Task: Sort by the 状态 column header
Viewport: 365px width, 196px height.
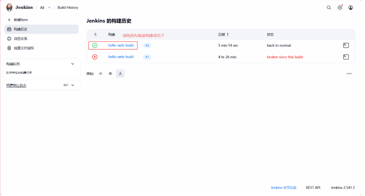Action: 270,35
